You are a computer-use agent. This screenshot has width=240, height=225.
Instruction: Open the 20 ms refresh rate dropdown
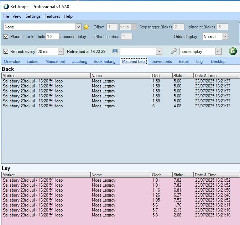click(x=61, y=51)
